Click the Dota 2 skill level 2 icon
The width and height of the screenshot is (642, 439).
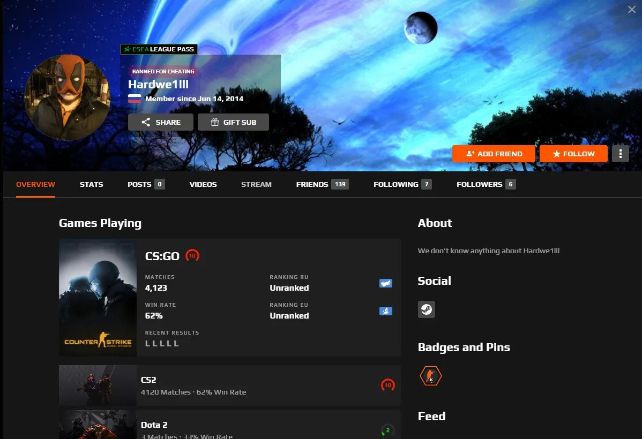coord(387,430)
